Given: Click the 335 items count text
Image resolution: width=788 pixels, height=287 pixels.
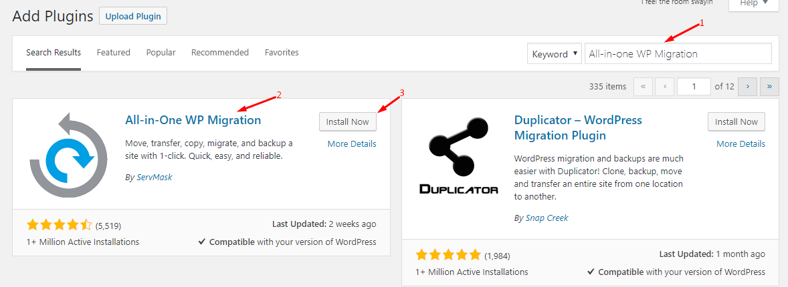Looking at the screenshot, I should click(x=607, y=86).
